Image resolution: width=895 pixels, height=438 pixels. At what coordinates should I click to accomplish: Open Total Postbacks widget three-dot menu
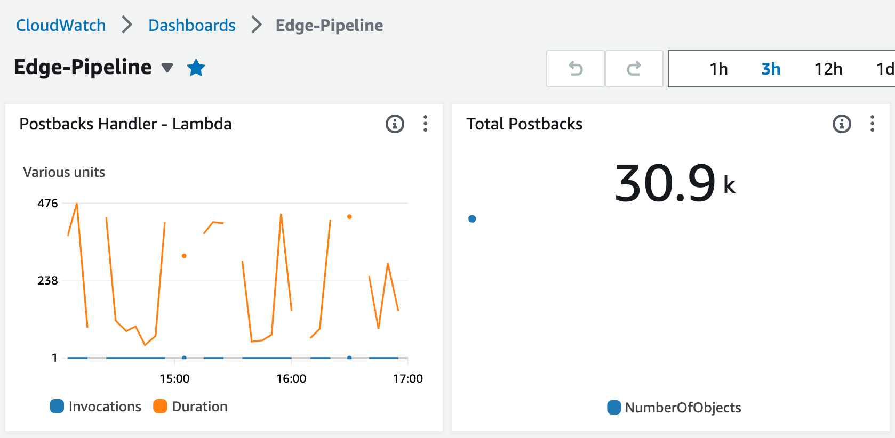(872, 124)
